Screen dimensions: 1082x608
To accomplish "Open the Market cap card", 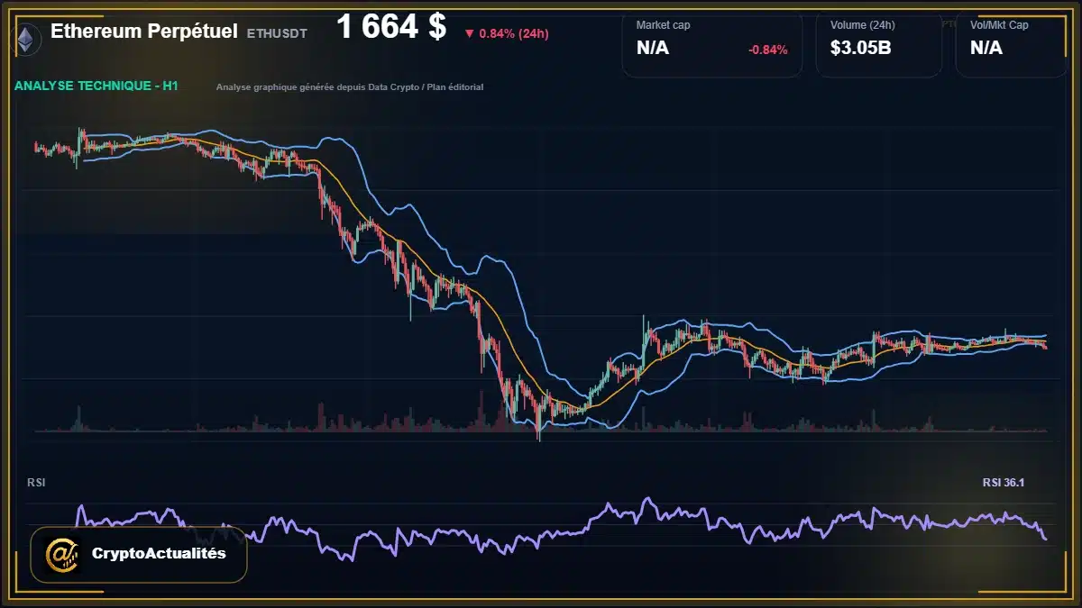I will click(x=712, y=44).
